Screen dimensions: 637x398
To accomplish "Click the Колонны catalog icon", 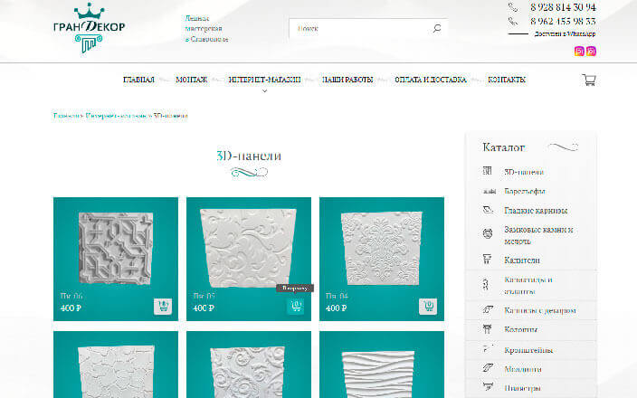I will [487, 329].
